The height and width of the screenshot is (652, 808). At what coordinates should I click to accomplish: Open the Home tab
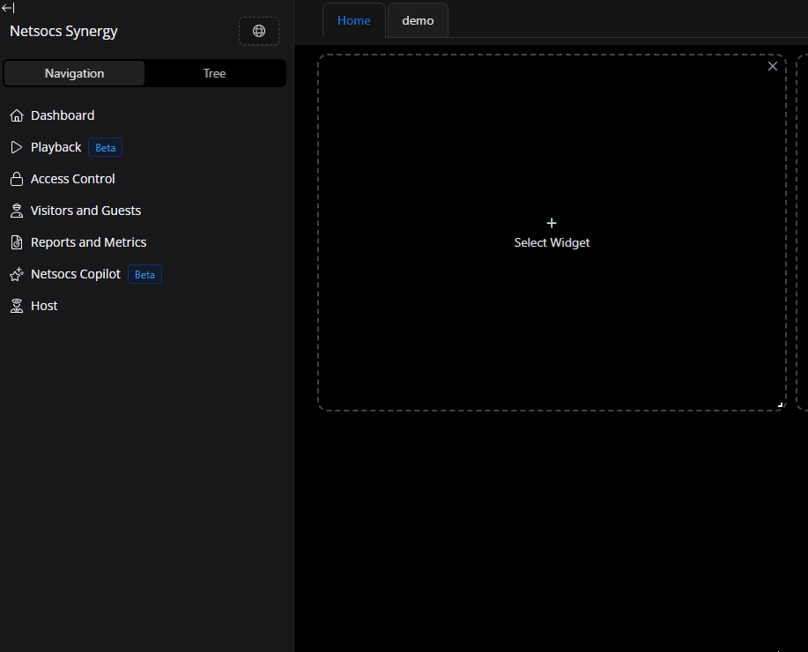point(353,20)
